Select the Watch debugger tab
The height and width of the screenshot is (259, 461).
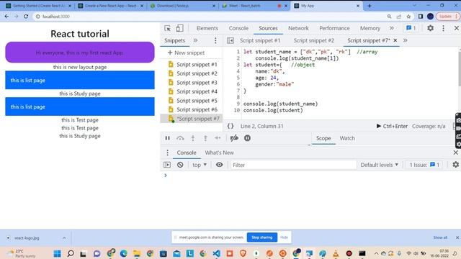[x=347, y=138]
